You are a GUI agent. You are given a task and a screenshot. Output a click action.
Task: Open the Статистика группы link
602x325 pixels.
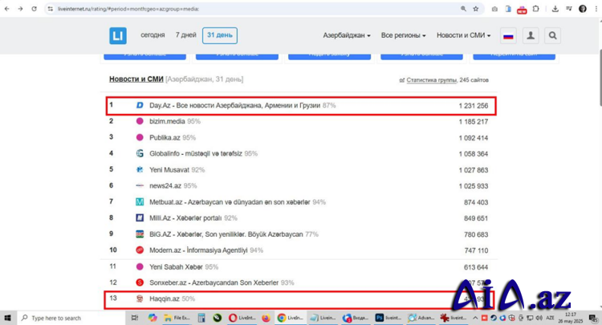pyautogui.click(x=432, y=80)
